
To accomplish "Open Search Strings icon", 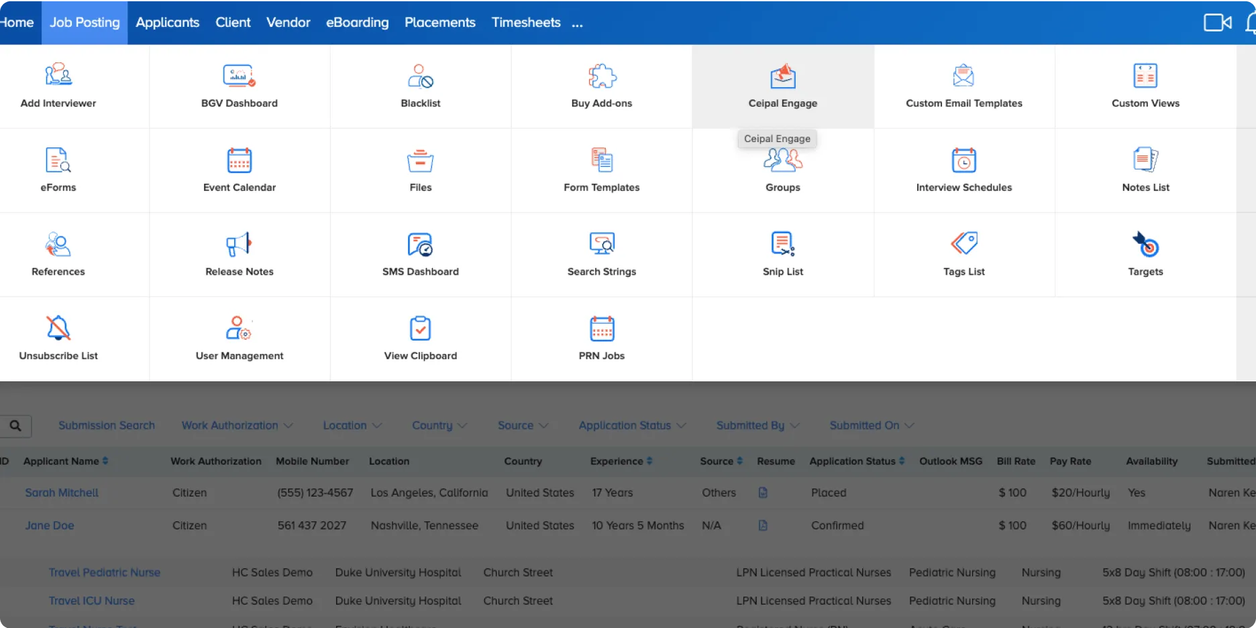I will pyautogui.click(x=602, y=244).
